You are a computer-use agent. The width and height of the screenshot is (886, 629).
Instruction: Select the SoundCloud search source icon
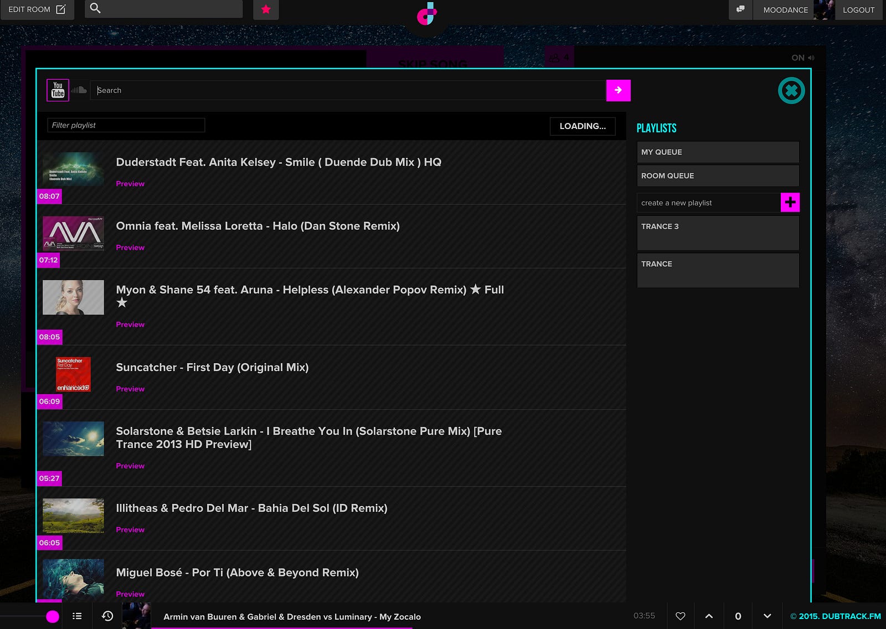click(79, 90)
